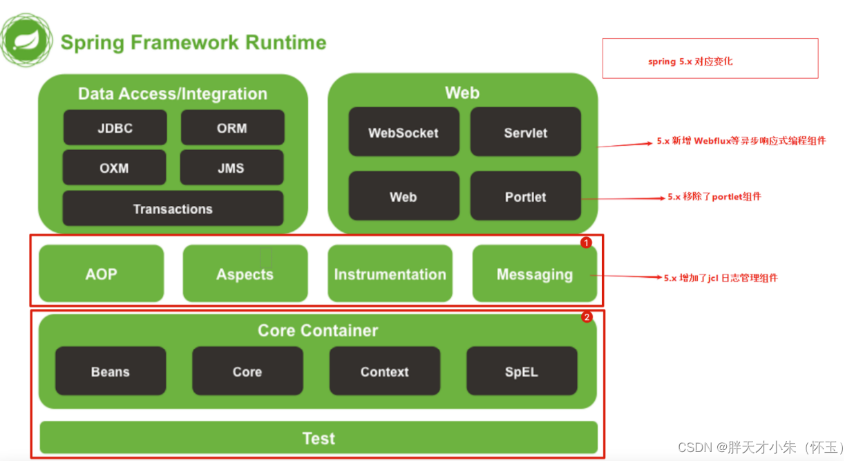Viewport: 854px width, 461px height.
Task: Select the Context module box
Action: [385, 371]
